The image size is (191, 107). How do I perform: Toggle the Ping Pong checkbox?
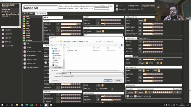113,89
